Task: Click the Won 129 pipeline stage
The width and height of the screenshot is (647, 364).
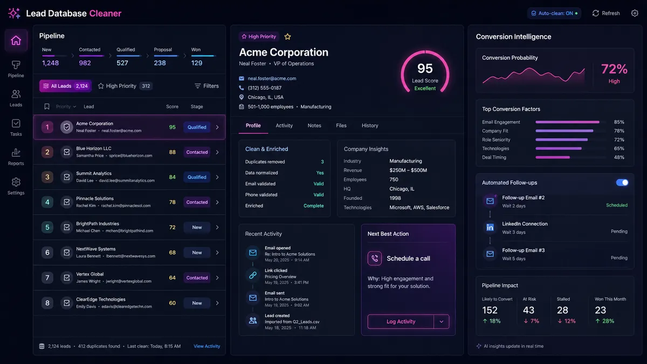Action: pos(204,57)
